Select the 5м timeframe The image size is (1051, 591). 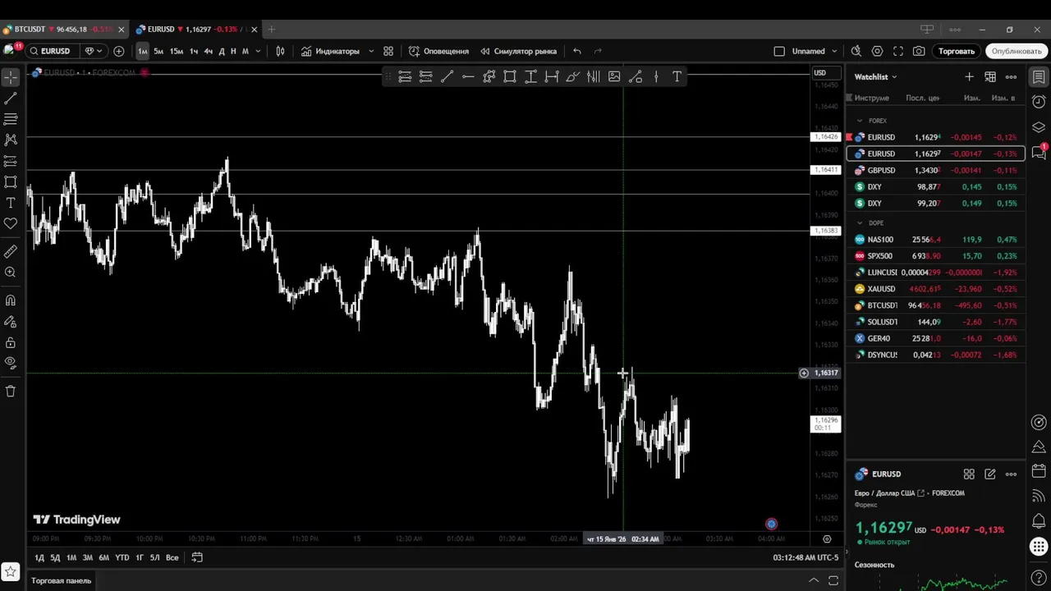[158, 51]
